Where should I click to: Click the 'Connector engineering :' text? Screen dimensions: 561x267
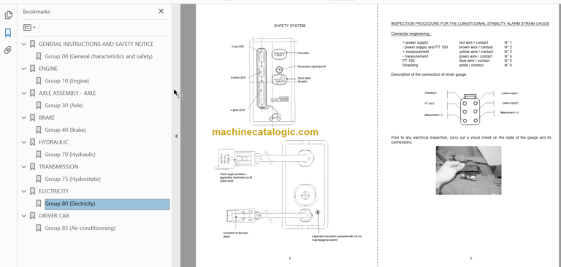click(411, 34)
